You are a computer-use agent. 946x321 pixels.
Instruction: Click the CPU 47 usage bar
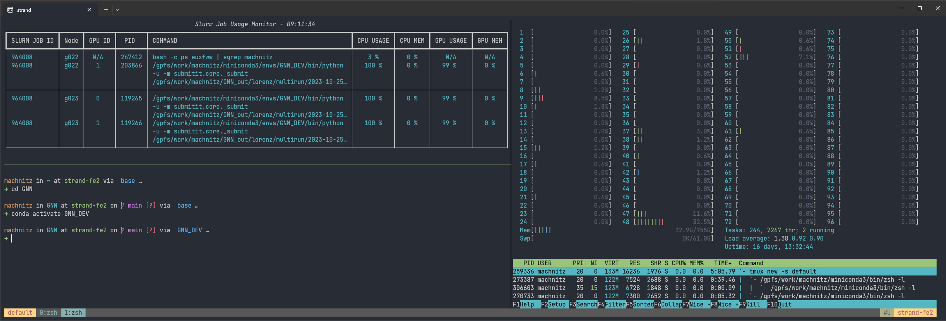[x=668, y=214]
